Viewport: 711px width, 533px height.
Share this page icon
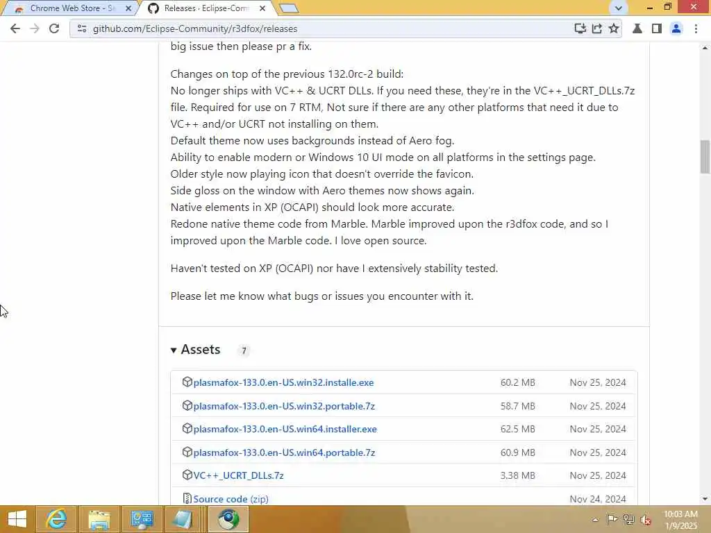(596, 28)
